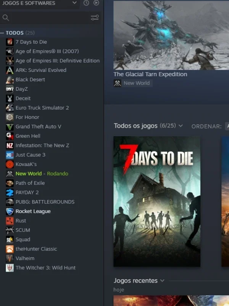
Task: Select Euro Truck Simulator 2 list entry
Action: tap(42, 108)
